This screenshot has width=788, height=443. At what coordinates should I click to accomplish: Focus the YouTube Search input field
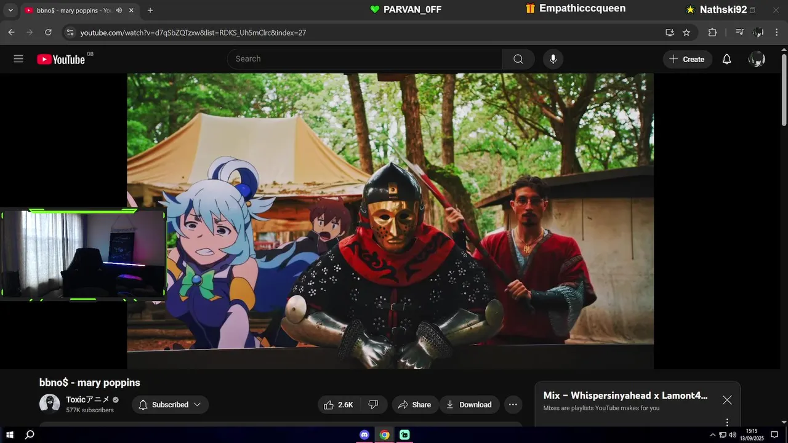(364, 59)
